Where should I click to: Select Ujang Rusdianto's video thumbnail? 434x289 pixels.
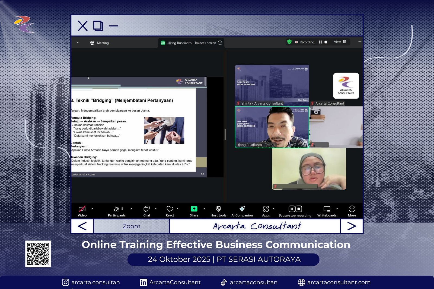272,127
